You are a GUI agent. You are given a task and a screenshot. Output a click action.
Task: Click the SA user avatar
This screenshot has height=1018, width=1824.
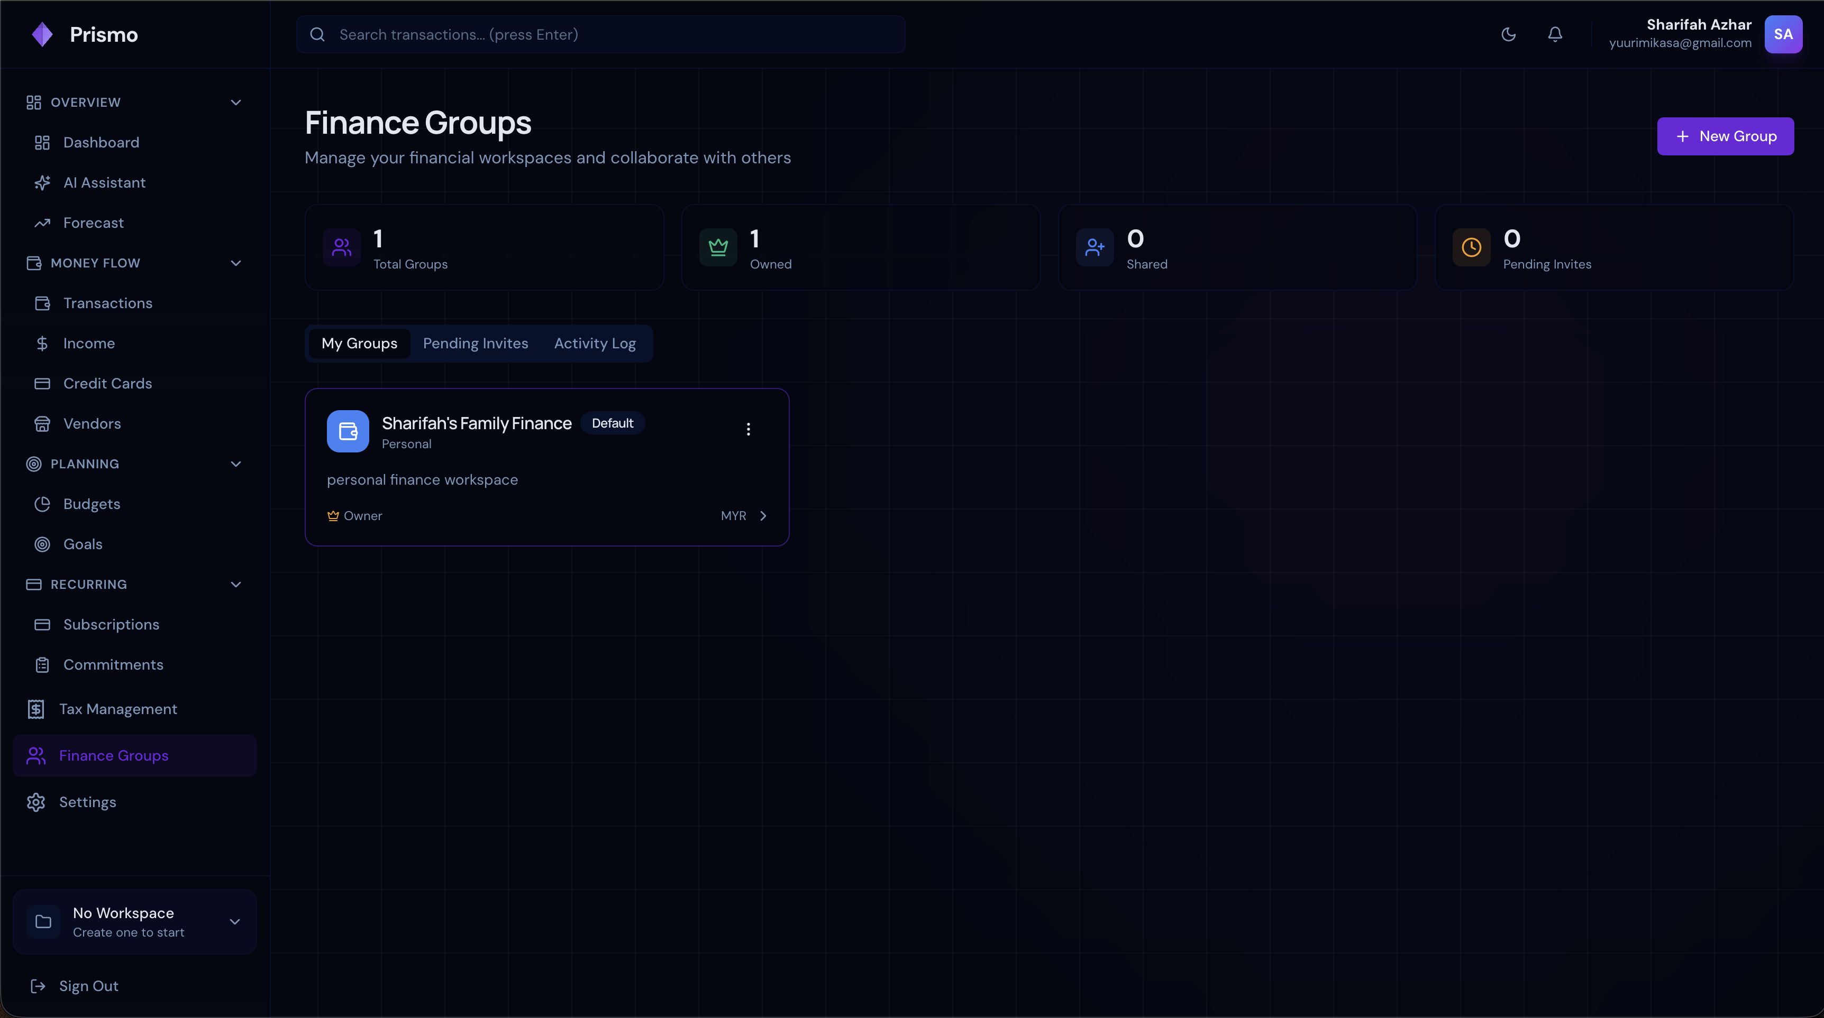(1783, 35)
